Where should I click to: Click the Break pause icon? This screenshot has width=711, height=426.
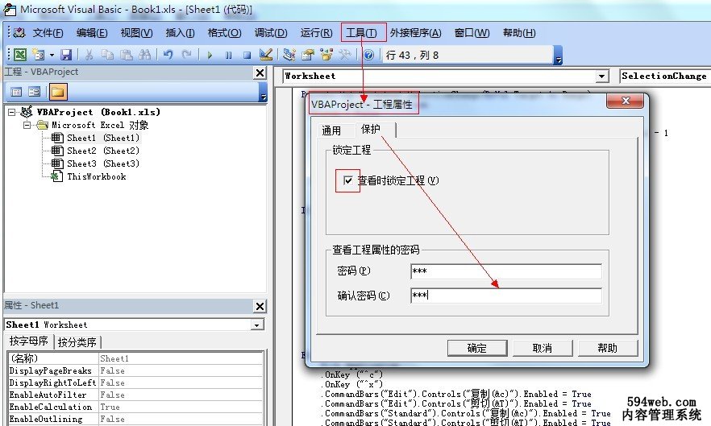click(228, 55)
